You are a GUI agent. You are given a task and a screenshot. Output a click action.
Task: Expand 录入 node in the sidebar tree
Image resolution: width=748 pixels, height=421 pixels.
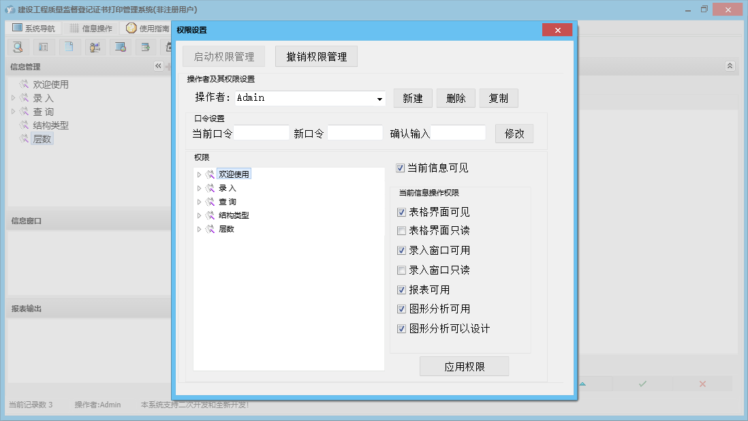point(13,97)
